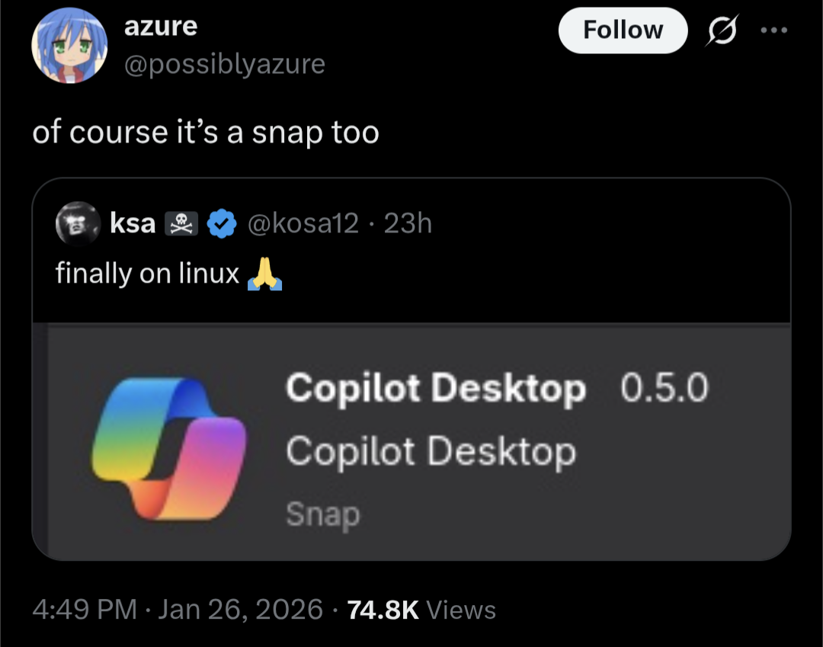Click azure's anime profile avatar
The width and height of the screenshot is (823, 647).
click(x=69, y=46)
